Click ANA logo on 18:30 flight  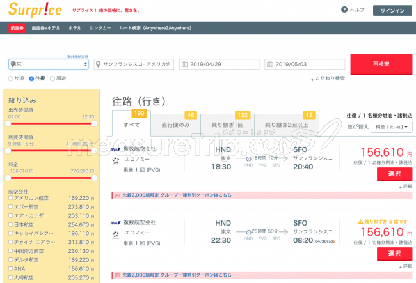point(115,149)
